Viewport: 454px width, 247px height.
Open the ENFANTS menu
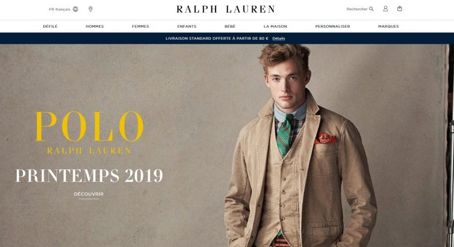click(187, 26)
